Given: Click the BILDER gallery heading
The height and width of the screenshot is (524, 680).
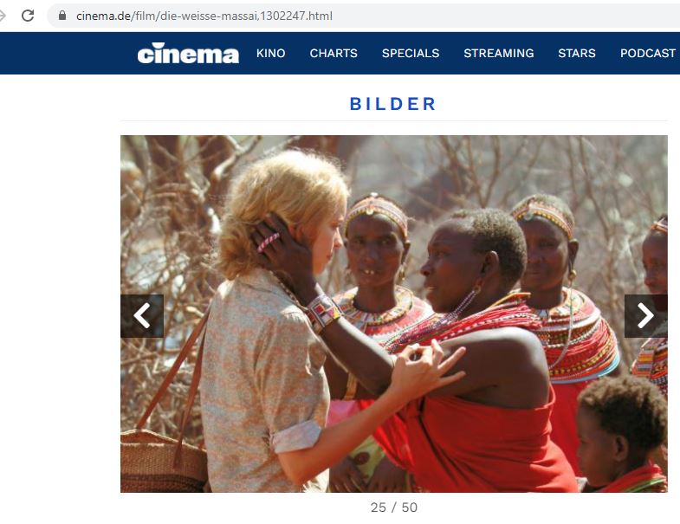Looking at the screenshot, I should pos(393,104).
